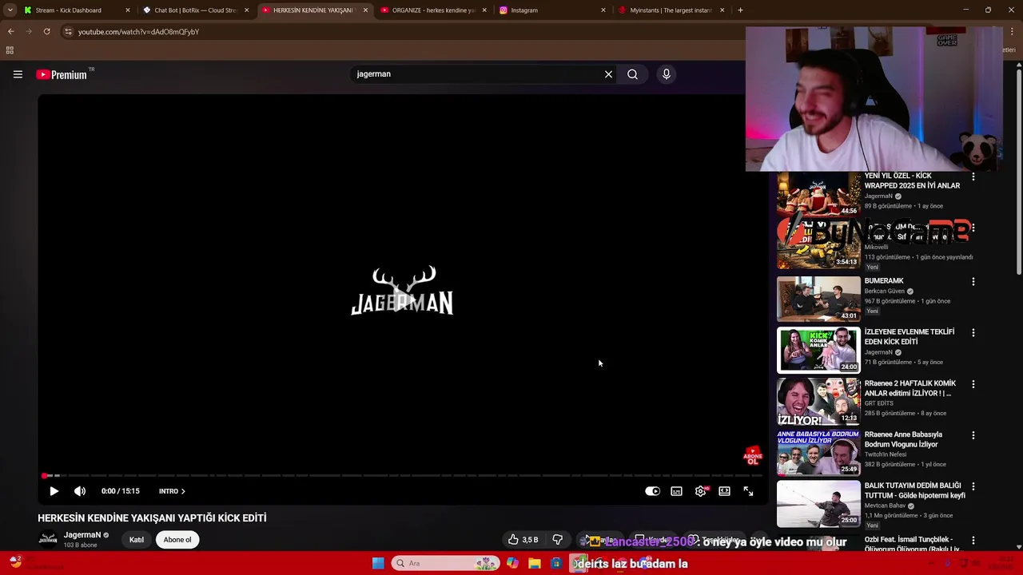This screenshot has width=1023, height=575.
Task: Start voice search with the microphone
Action: pos(667,74)
